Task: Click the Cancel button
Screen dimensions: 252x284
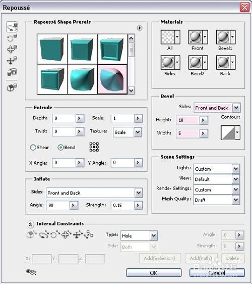Action: point(217,272)
